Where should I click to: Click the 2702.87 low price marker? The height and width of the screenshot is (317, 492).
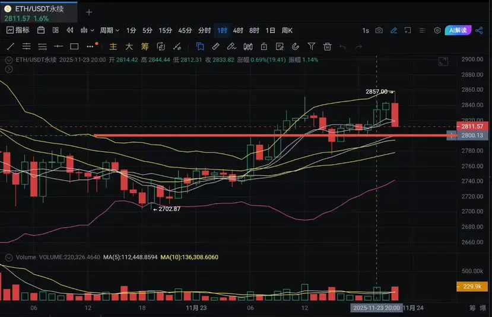point(167,209)
